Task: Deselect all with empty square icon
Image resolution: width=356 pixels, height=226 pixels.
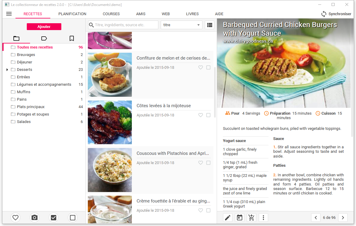Action: coord(73,218)
